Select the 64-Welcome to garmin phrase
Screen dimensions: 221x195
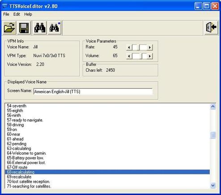click(x=107, y=153)
